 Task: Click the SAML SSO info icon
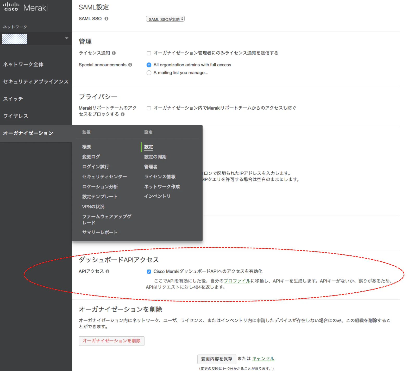107,18
